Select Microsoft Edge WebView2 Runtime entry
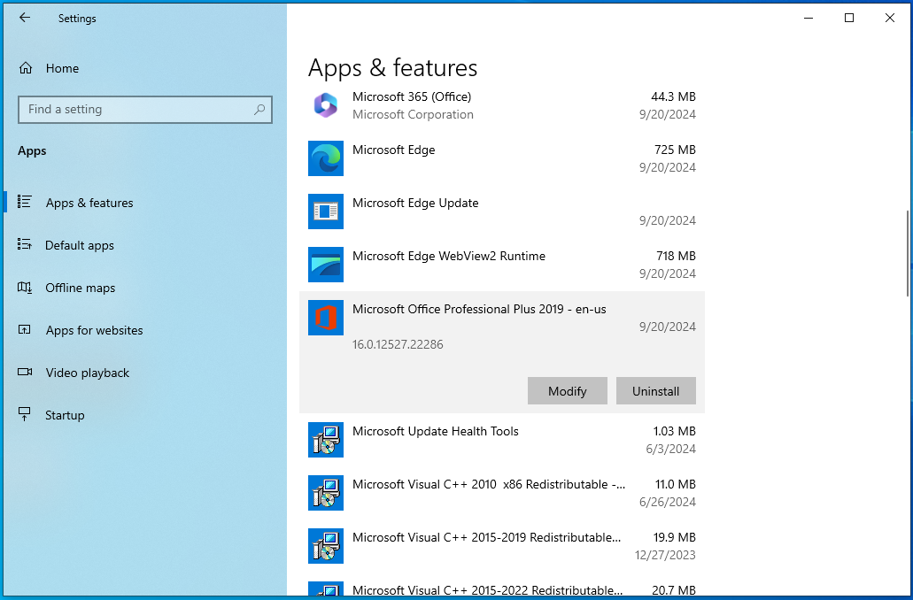This screenshot has width=913, height=600. [x=502, y=265]
